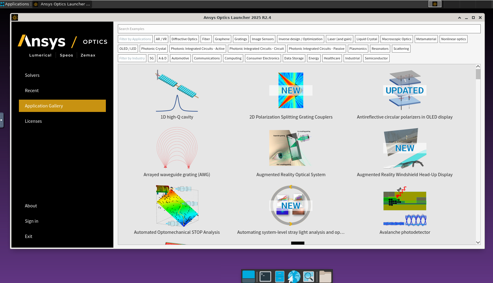
Task: Enable the Automotive industry filter
Action: click(x=180, y=58)
